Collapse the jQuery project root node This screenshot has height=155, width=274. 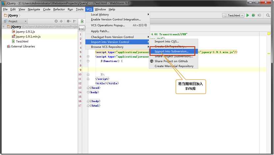(x=4, y=27)
